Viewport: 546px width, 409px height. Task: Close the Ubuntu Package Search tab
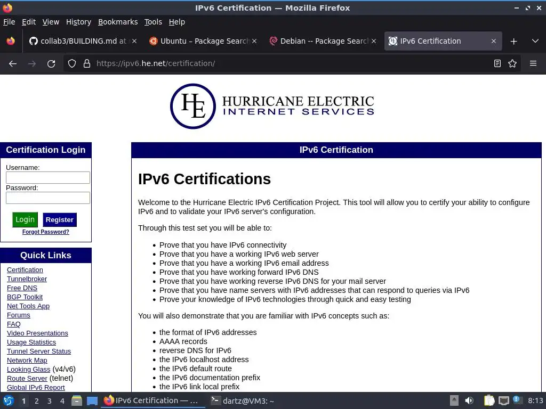click(254, 41)
